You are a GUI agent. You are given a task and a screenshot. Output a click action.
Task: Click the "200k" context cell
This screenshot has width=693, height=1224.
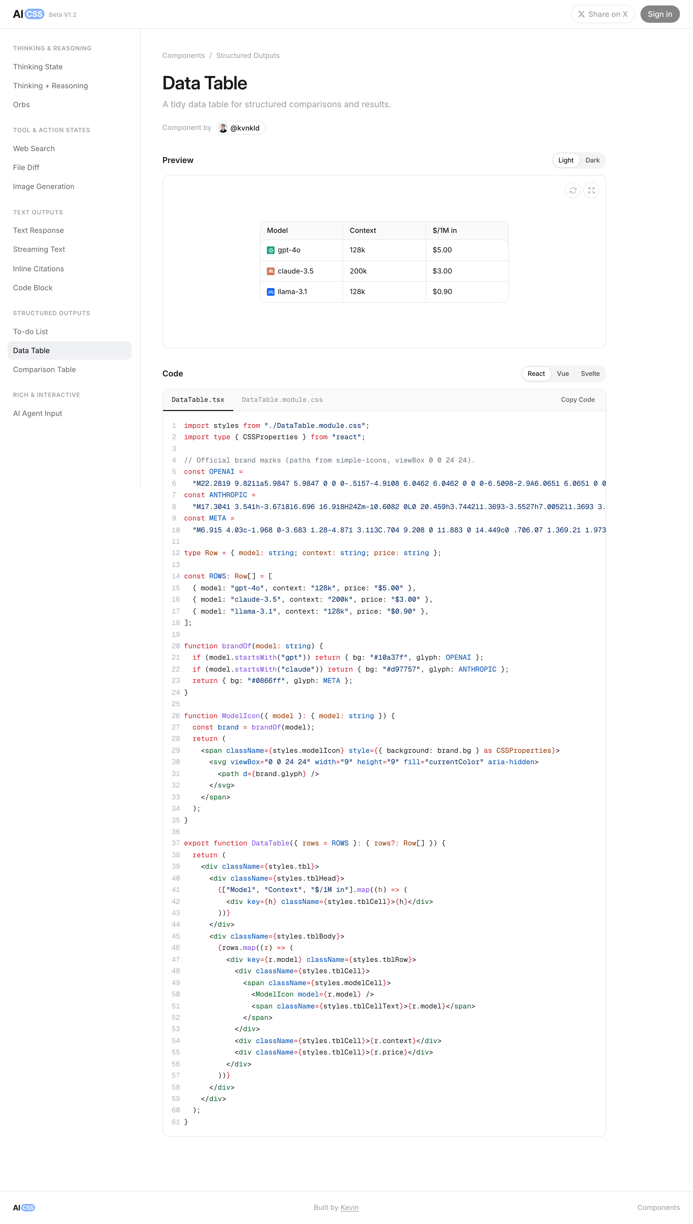pyautogui.click(x=384, y=271)
